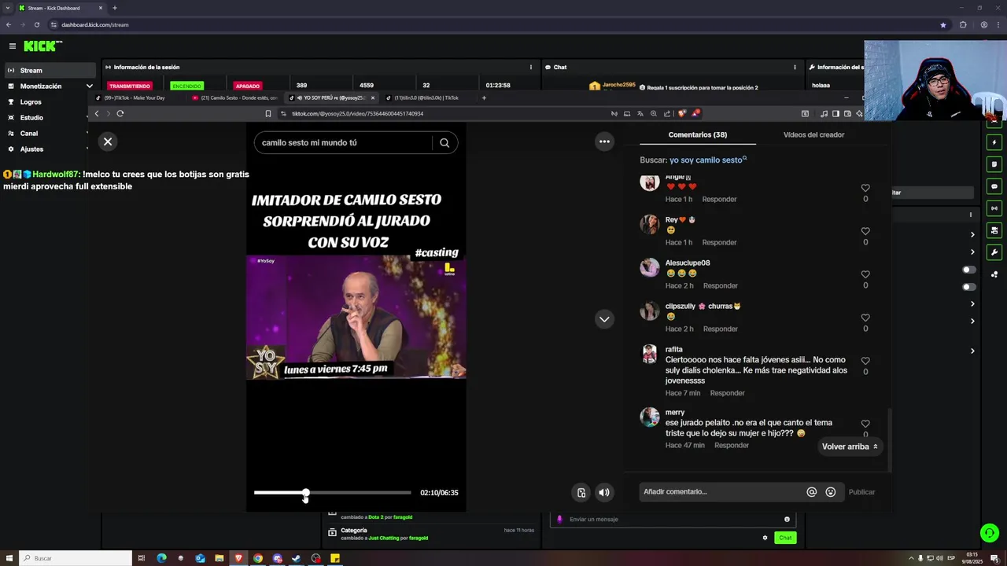The image size is (1007, 566).
Task: Open session info panel three-dot menu
Action: [530, 67]
